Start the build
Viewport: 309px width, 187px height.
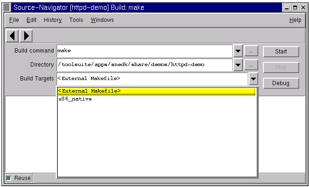point(281,52)
